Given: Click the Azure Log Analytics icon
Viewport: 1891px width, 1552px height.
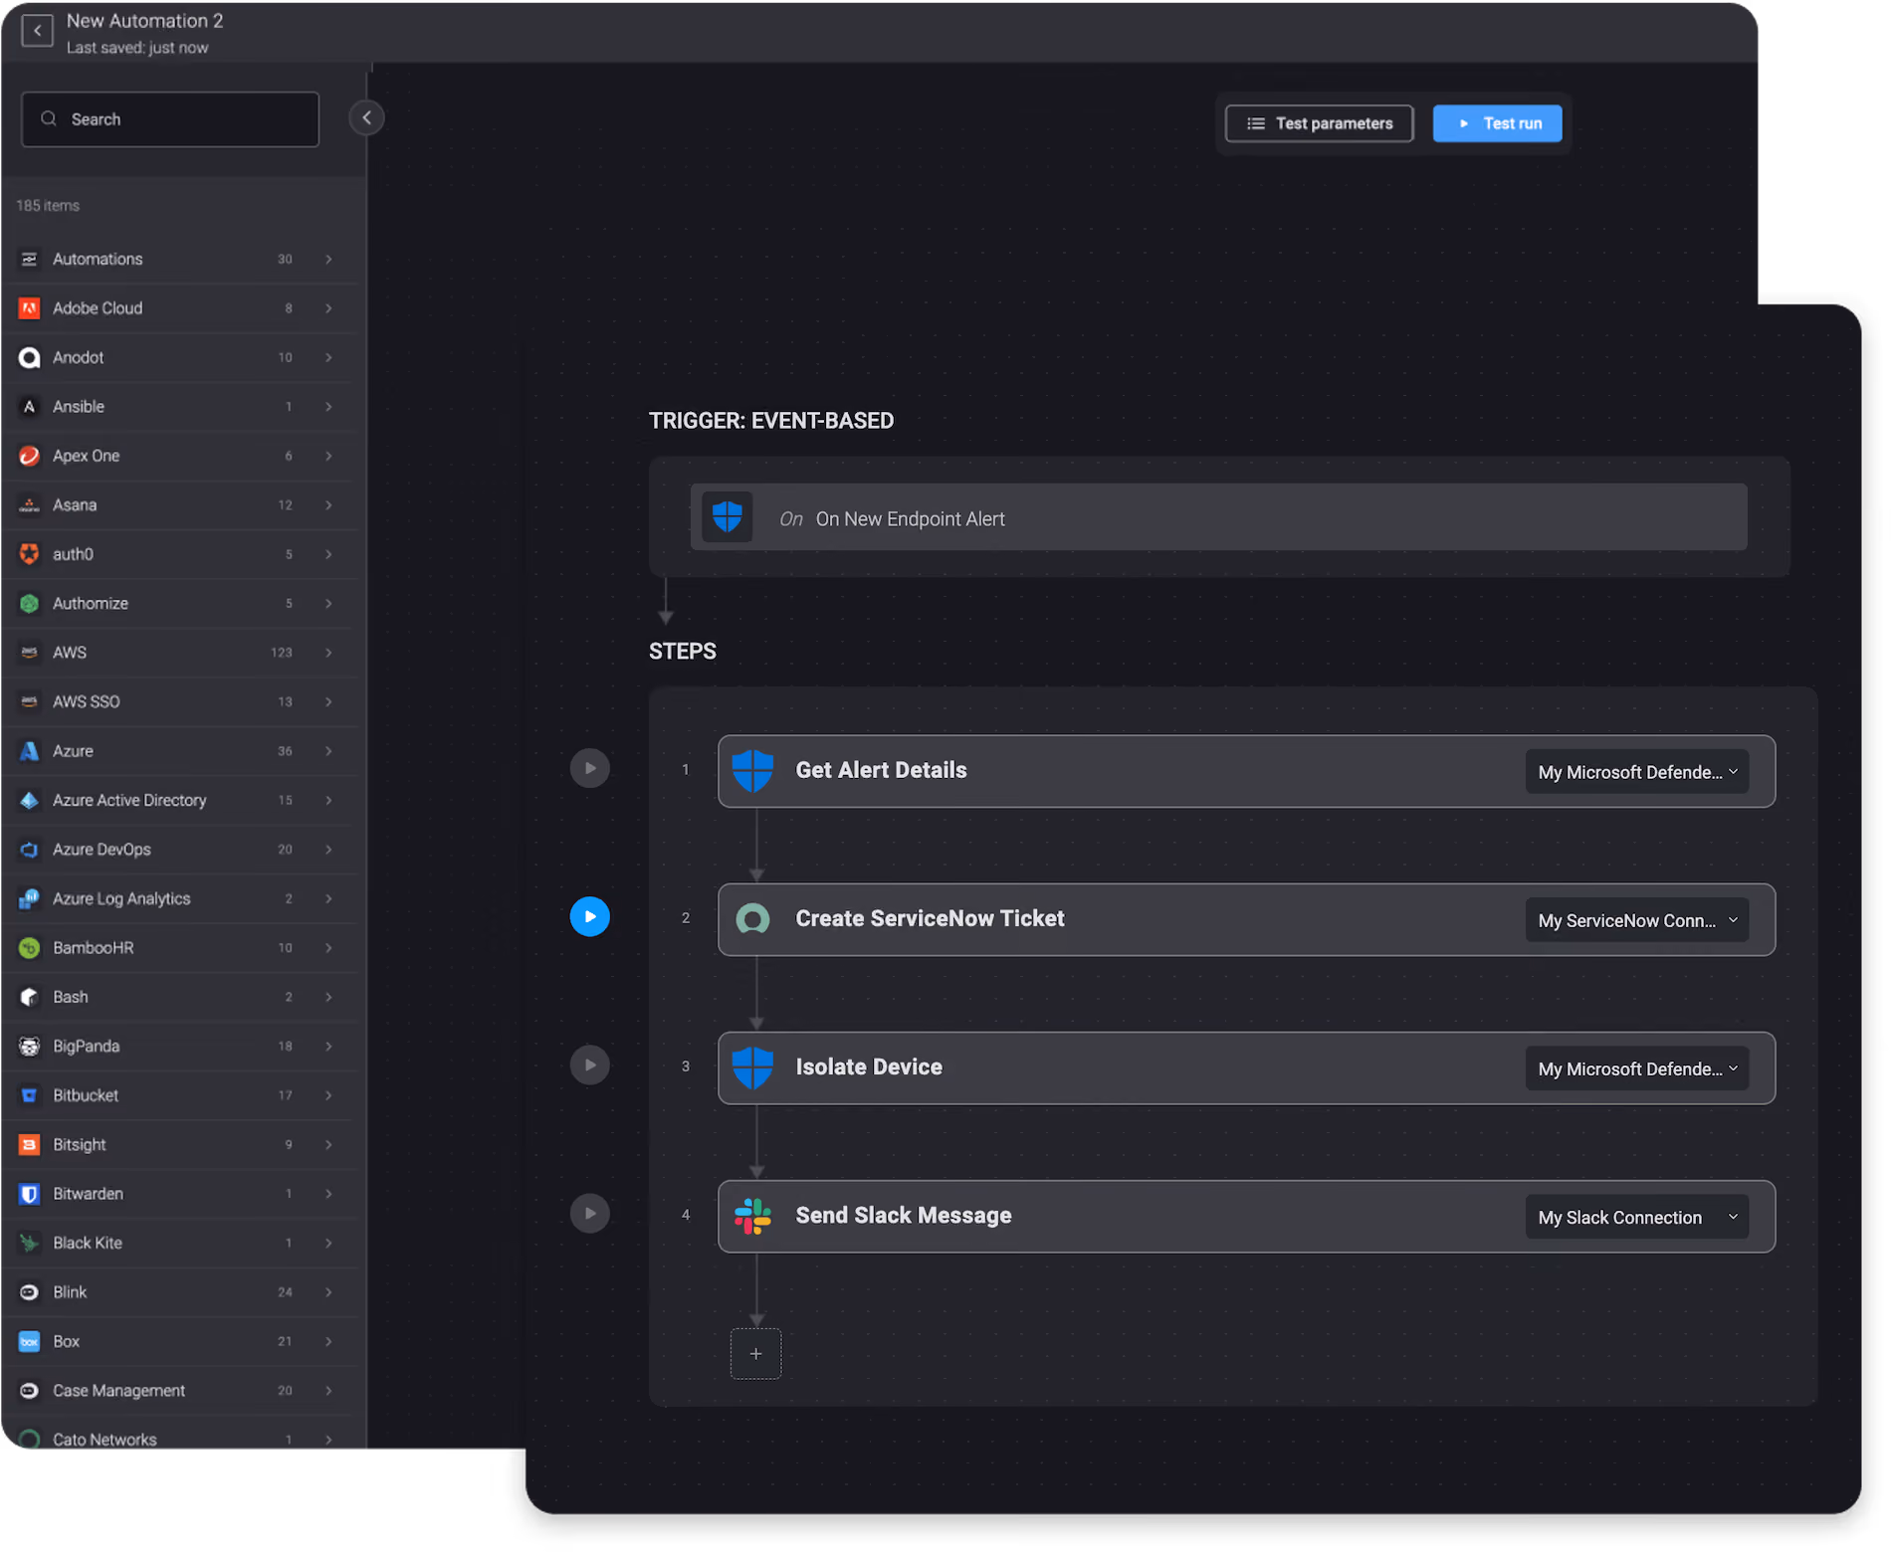Looking at the screenshot, I should point(30,899).
